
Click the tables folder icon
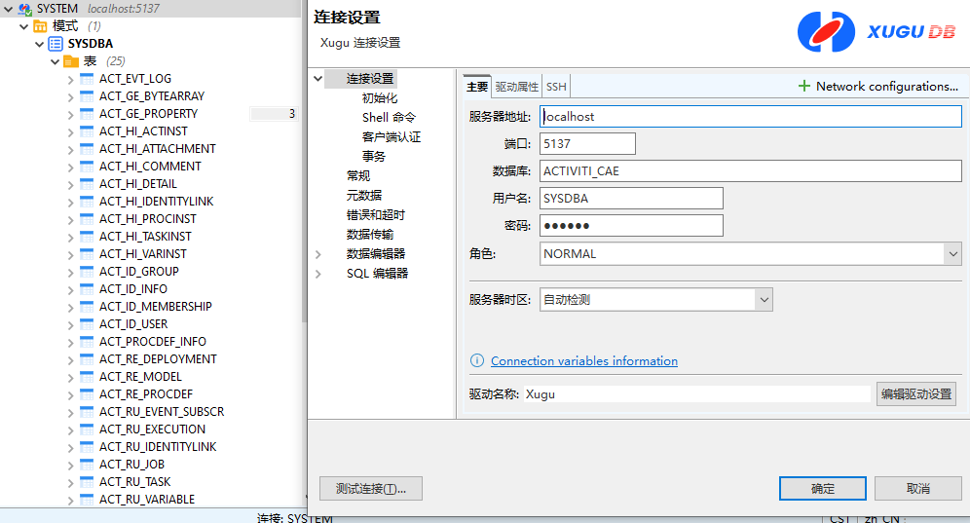(71, 61)
